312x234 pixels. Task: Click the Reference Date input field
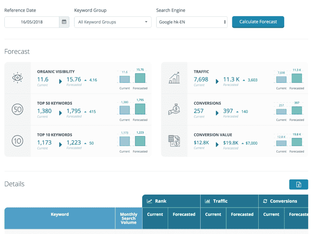[x=32, y=22]
